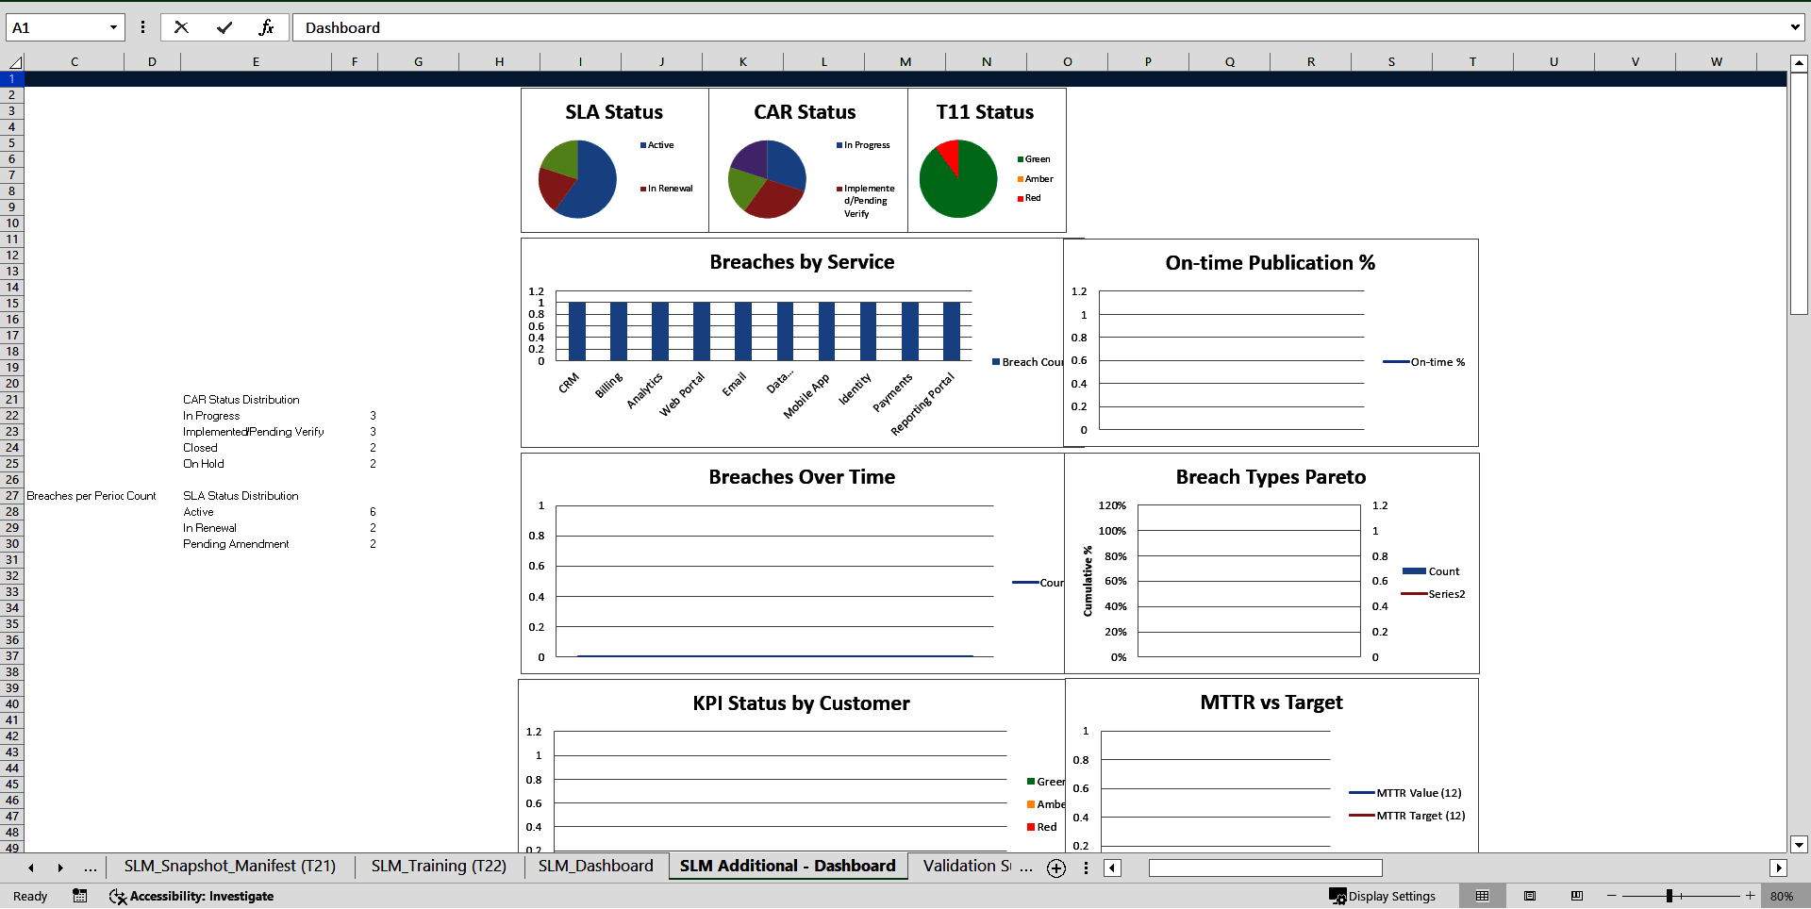Image resolution: width=1811 pixels, height=909 pixels.
Task: Select column K header
Action: 743,62
